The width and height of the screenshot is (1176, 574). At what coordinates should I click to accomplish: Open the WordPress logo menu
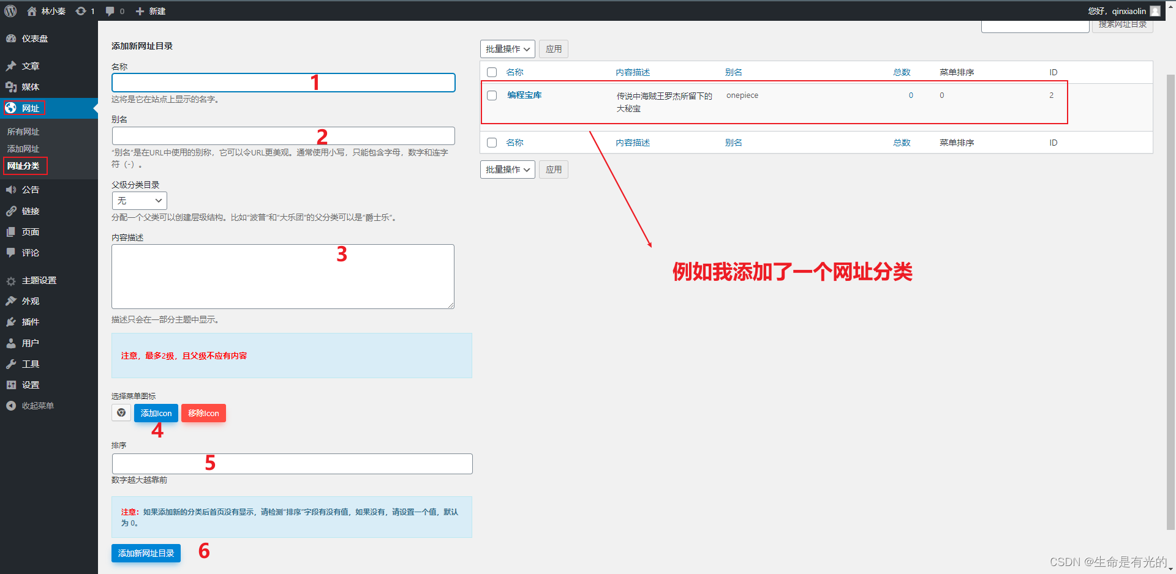(10, 11)
